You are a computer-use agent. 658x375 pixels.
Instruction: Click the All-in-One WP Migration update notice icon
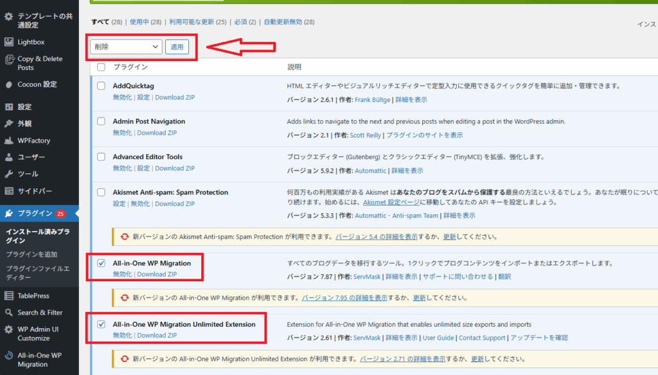click(x=125, y=298)
